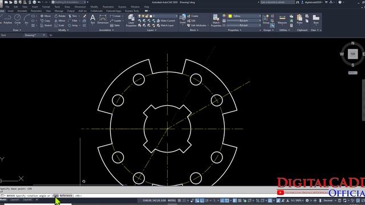
Task: Click the Array tool
Action: point(73,25)
